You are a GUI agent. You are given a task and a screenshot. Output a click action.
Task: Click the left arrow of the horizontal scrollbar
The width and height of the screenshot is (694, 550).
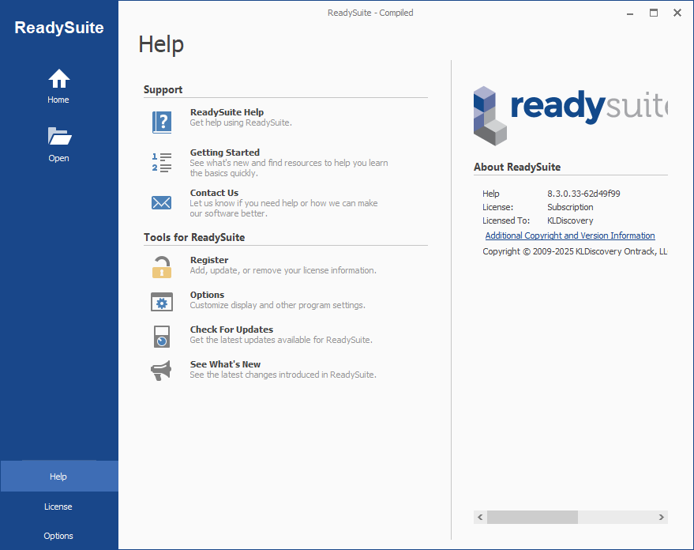pos(480,517)
